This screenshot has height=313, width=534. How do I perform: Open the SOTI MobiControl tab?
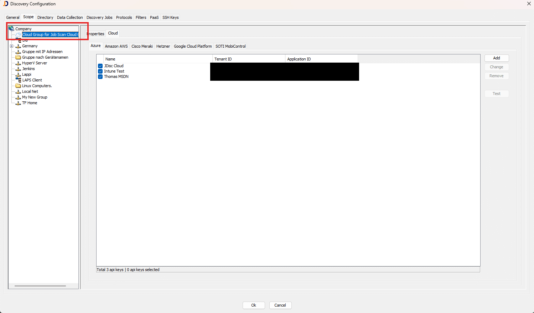click(230, 46)
